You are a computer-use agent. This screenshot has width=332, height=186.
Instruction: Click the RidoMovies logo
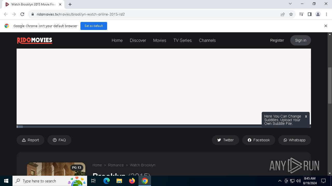pyautogui.click(x=34, y=40)
